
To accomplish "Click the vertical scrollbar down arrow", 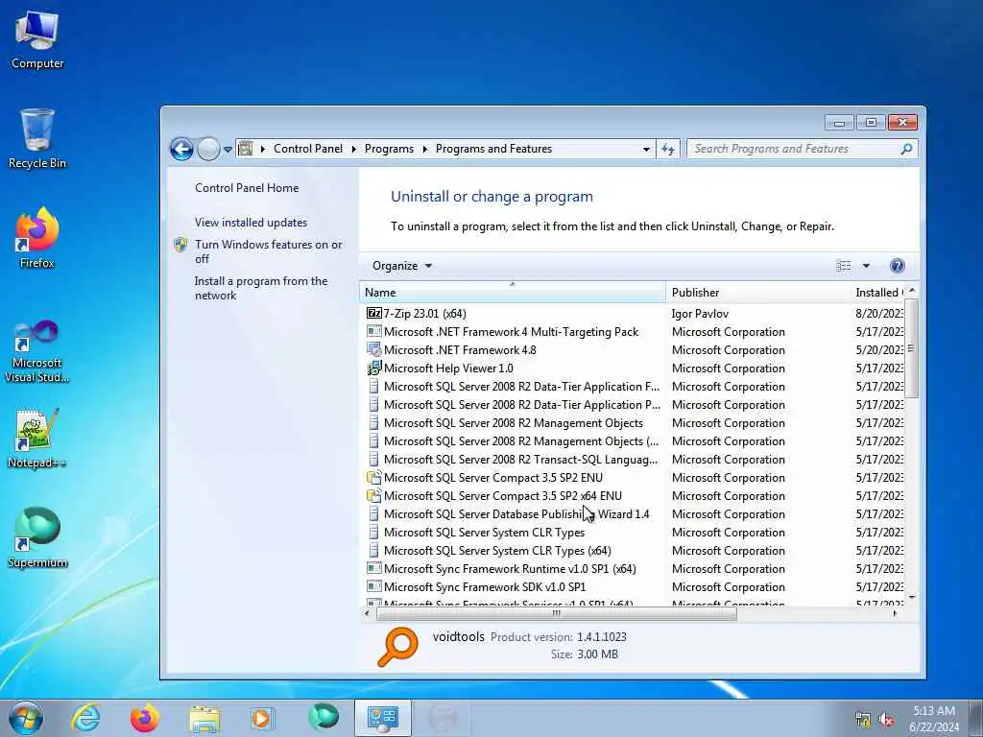I will [912, 597].
